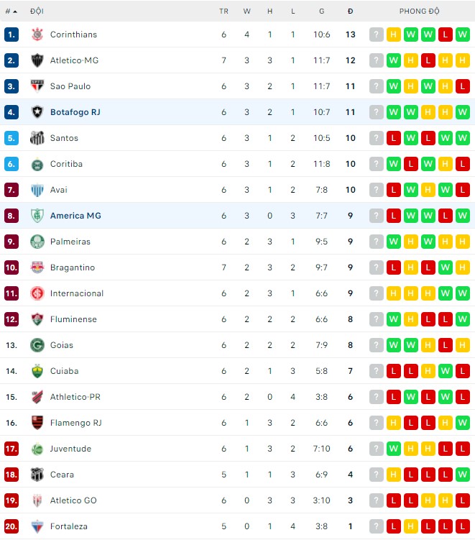The image size is (475, 540).
Task: Click the Bragantino club logo
Action: 37,267
